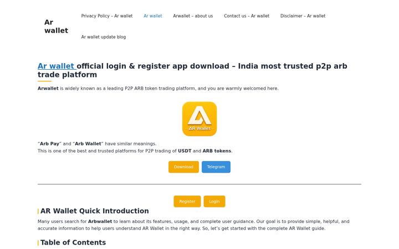Click the bold USDT text

185,151
